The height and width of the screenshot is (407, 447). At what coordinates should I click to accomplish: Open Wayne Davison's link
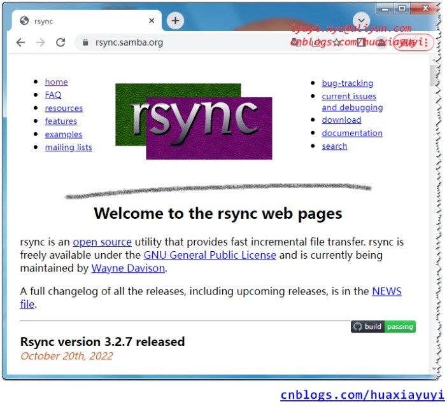click(128, 268)
